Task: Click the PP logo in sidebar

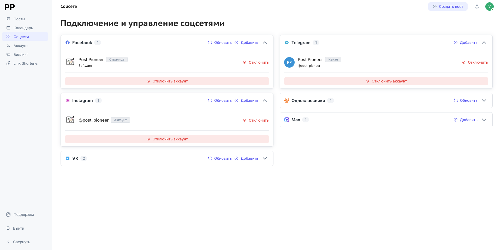Action: [10, 7]
